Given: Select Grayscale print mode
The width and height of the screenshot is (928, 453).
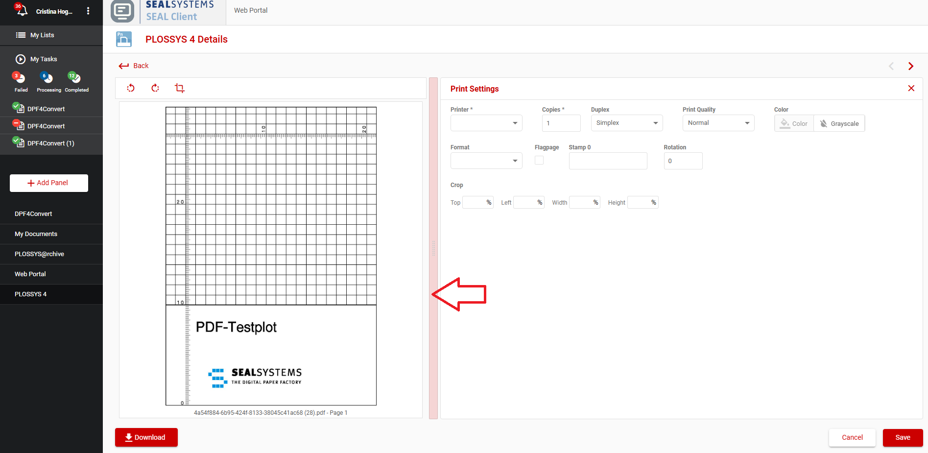Looking at the screenshot, I should pyautogui.click(x=839, y=123).
